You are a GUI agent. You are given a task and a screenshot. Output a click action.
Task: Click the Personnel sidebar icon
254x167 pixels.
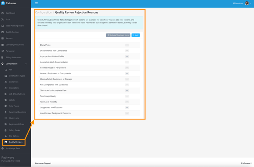pyautogui.click(x=2, y=51)
